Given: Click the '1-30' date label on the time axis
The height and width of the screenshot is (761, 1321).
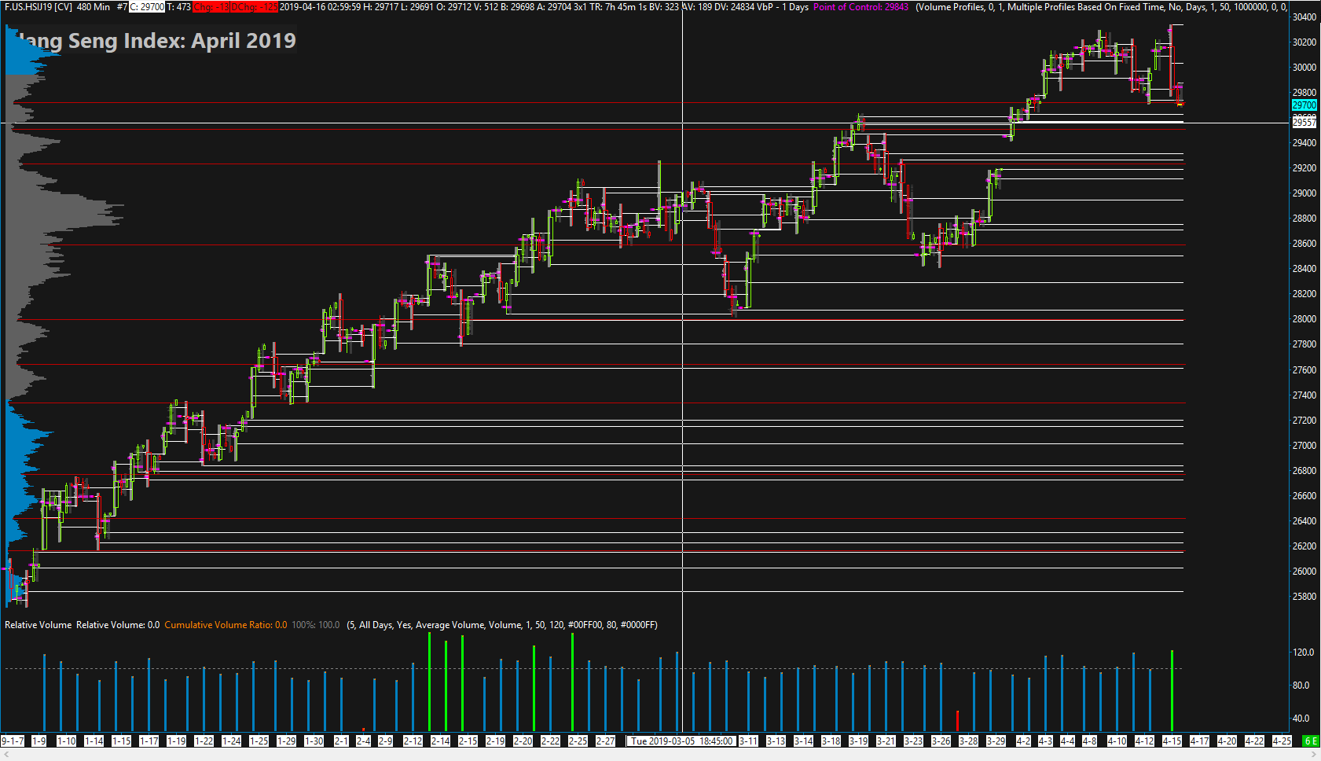Looking at the screenshot, I should (x=314, y=741).
